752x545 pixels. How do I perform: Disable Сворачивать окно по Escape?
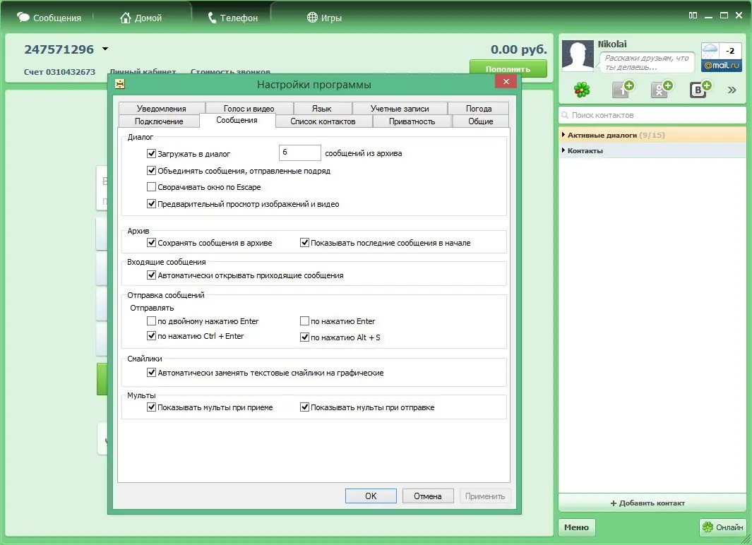point(151,186)
